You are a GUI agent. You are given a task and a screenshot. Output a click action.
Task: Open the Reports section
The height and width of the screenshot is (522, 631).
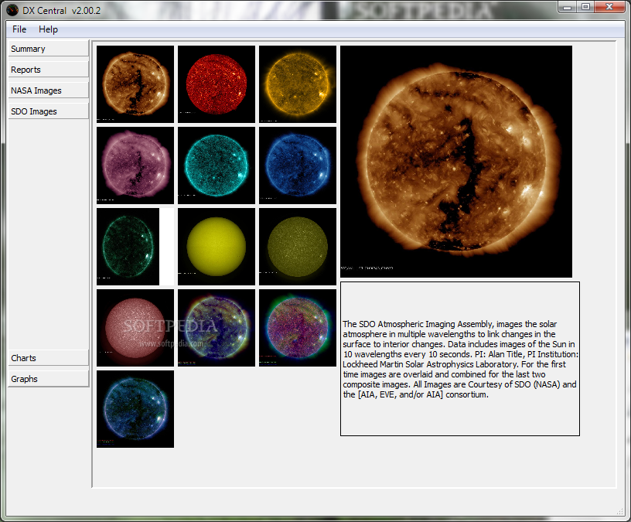pyautogui.click(x=48, y=70)
